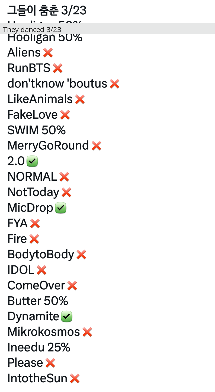Click the 'Butter 50%' text

(38, 301)
